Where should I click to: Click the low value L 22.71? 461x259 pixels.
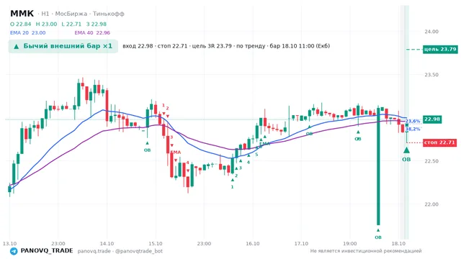pyautogui.click(x=71, y=24)
